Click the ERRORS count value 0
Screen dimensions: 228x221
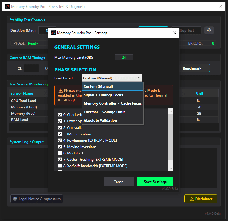pos(213,43)
